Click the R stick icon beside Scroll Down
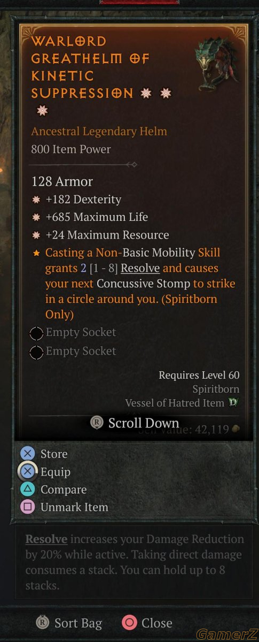Screen dimensions: 259x642 97,423
